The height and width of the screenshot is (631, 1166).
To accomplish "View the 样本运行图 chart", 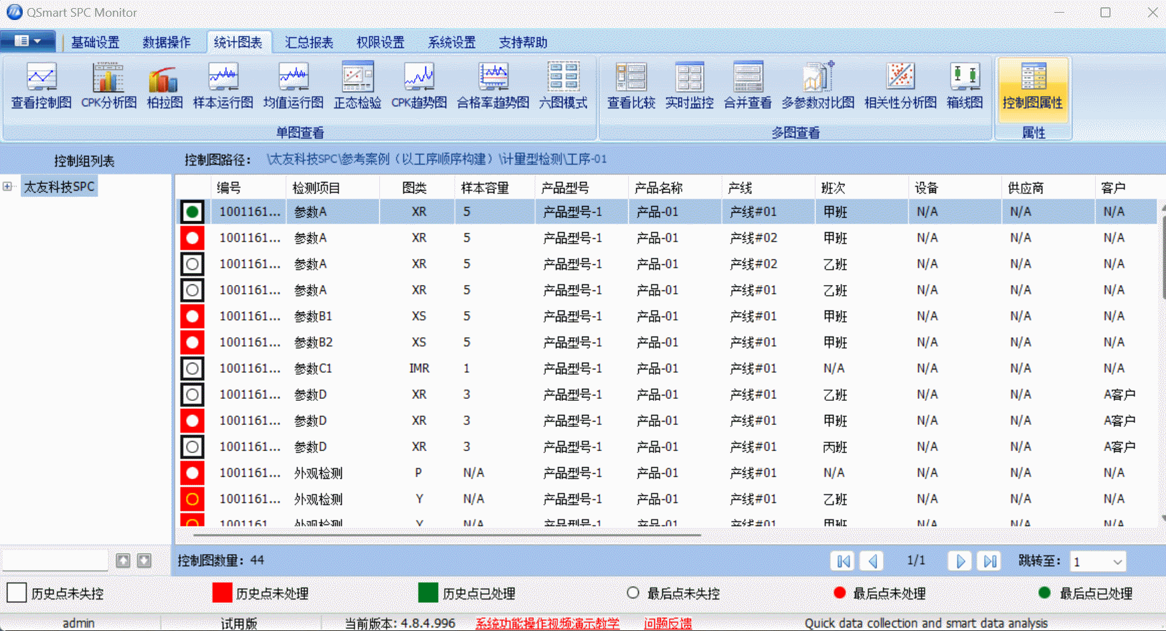I will pyautogui.click(x=223, y=86).
